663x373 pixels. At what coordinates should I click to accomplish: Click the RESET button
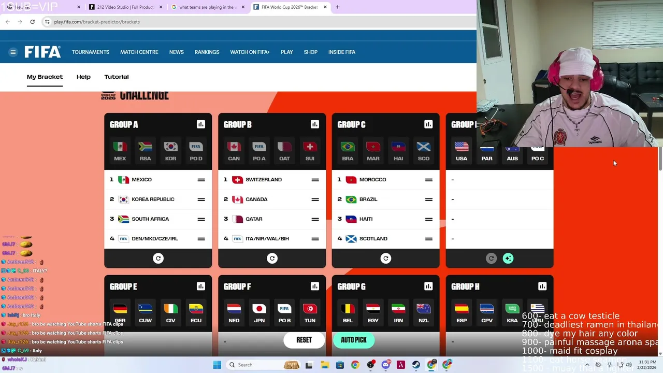coord(304,340)
